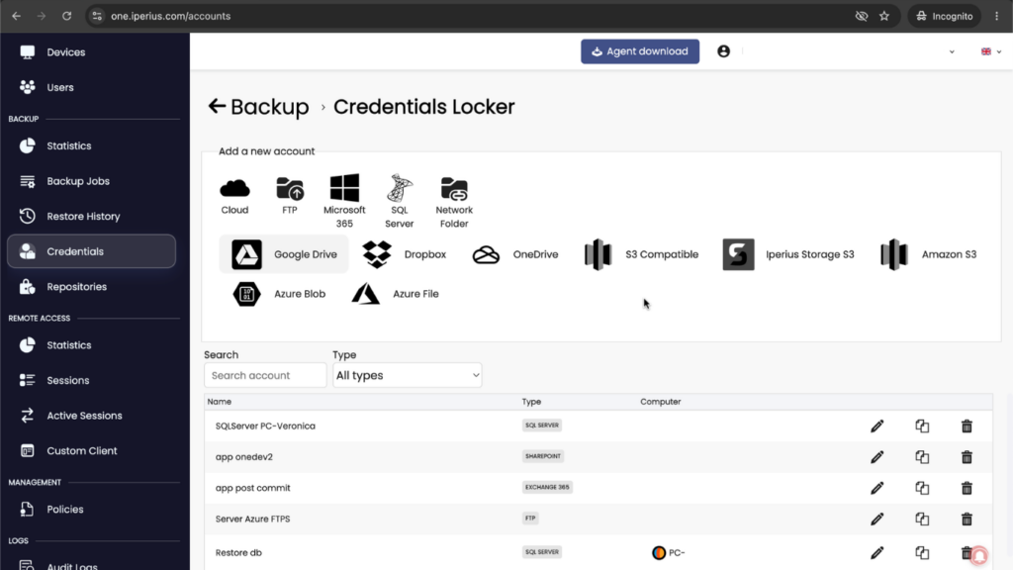Screen dimensions: 1013x570
Task: Open Backup Jobs in the sidebar
Action: coord(78,181)
